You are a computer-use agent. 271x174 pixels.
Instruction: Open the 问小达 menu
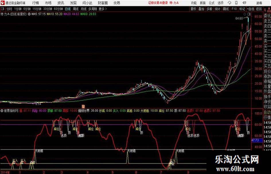87,3
